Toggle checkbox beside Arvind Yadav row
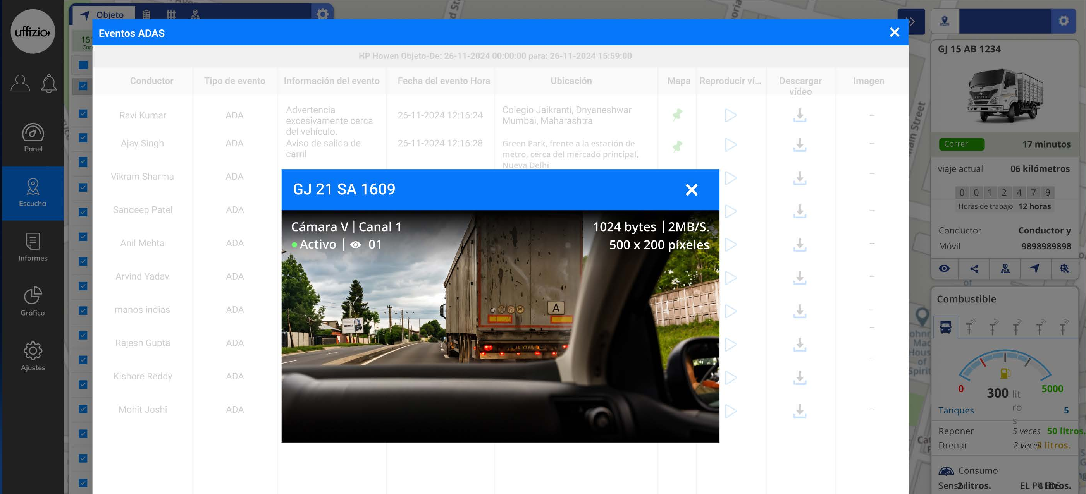The image size is (1086, 494). click(83, 286)
